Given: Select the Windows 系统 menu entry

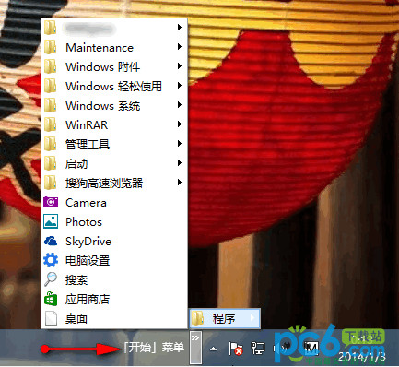Looking at the screenshot, I should [114, 105].
